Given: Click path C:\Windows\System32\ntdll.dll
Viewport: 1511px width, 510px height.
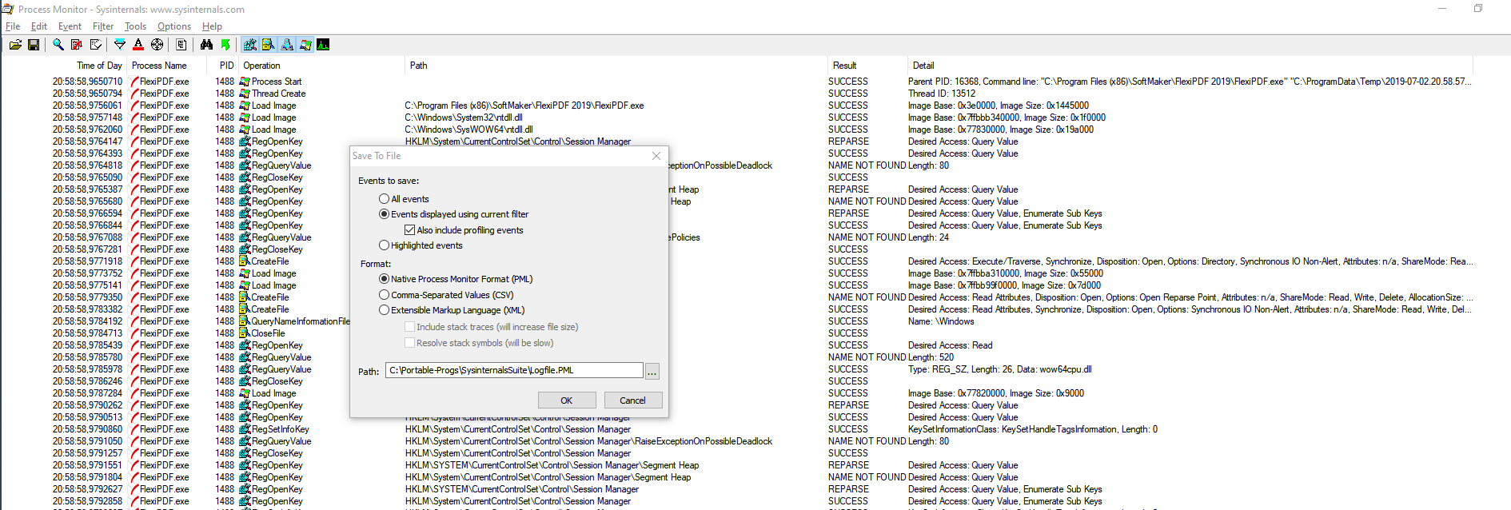Looking at the screenshot, I should (464, 118).
